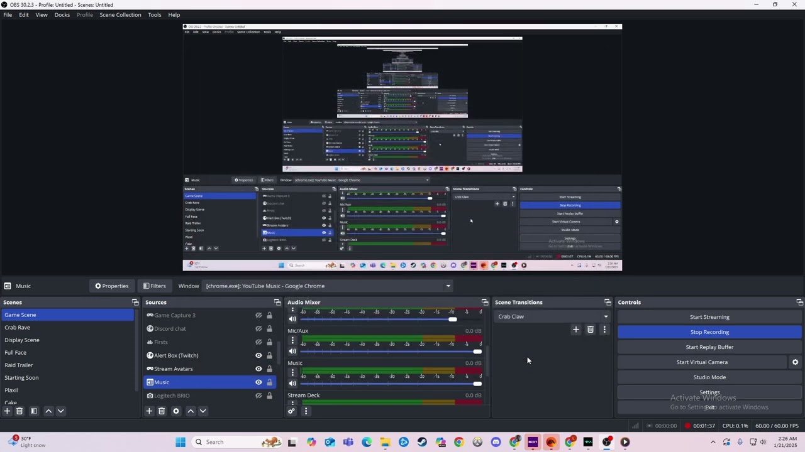Show the Discord chat source
This screenshot has height=452, width=805.
point(258,329)
